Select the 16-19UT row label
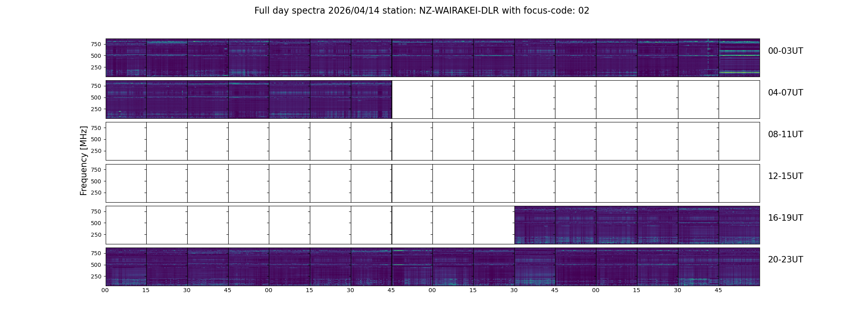This screenshot has width=844, height=321. click(x=785, y=218)
